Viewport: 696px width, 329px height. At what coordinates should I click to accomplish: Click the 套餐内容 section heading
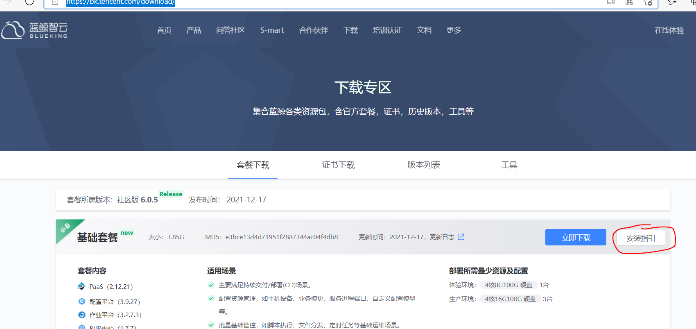coord(92,271)
